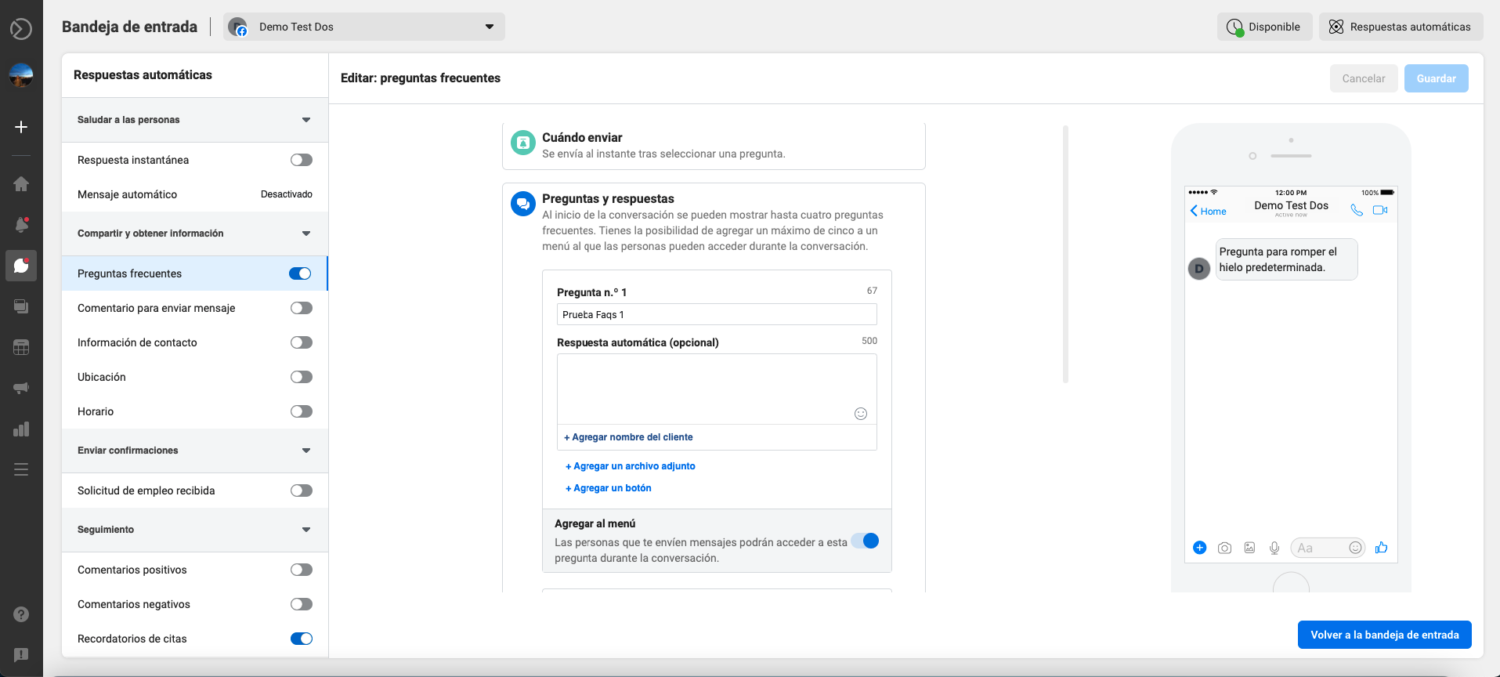
Task: Open the insights bar chart icon
Action: tap(21, 429)
